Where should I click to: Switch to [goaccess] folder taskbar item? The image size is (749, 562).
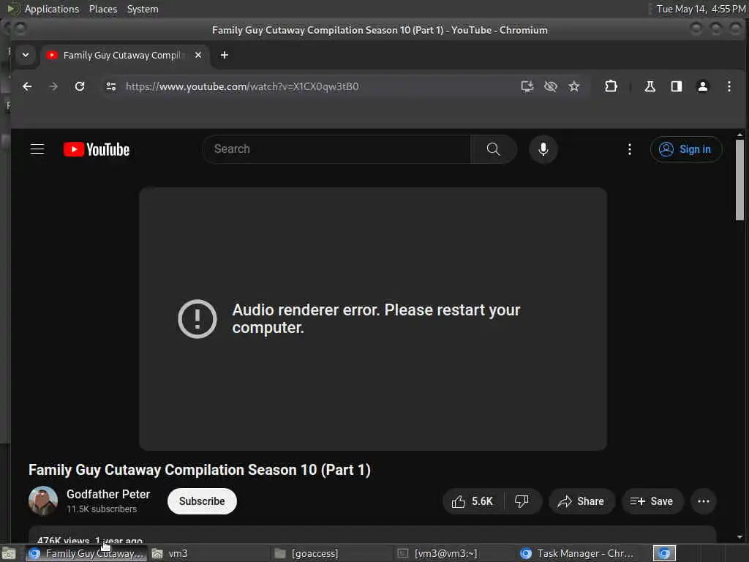tap(333, 554)
